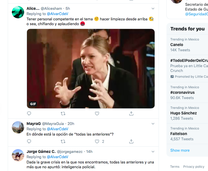The height and width of the screenshot is (171, 208).
Task: Retweet Alicesham's GIF tweet
Action: 63,114
